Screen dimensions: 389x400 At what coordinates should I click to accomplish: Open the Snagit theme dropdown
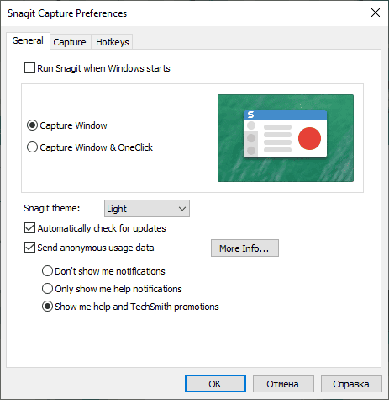coord(147,209)
